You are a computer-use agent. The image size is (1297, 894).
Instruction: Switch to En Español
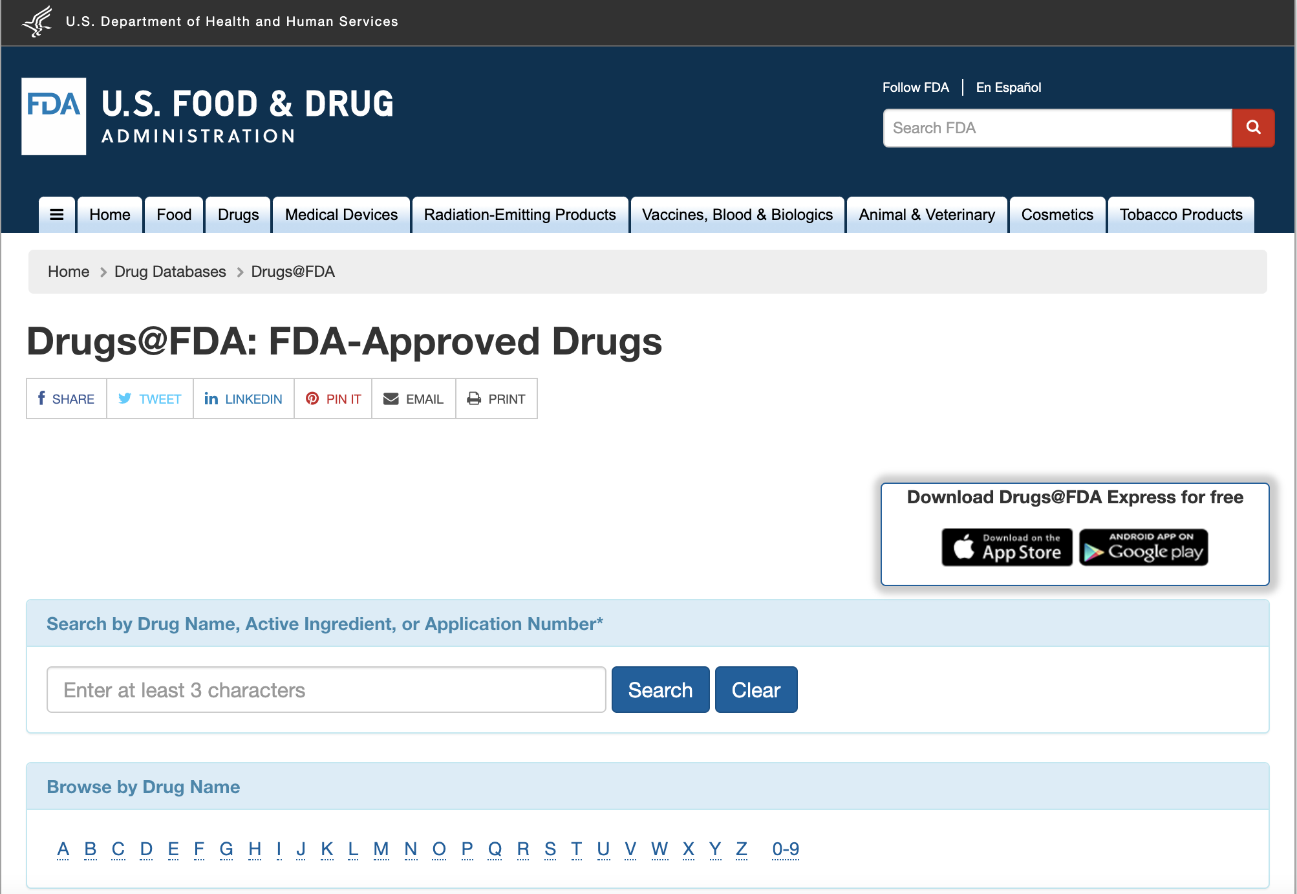[x=1009, y=87]
